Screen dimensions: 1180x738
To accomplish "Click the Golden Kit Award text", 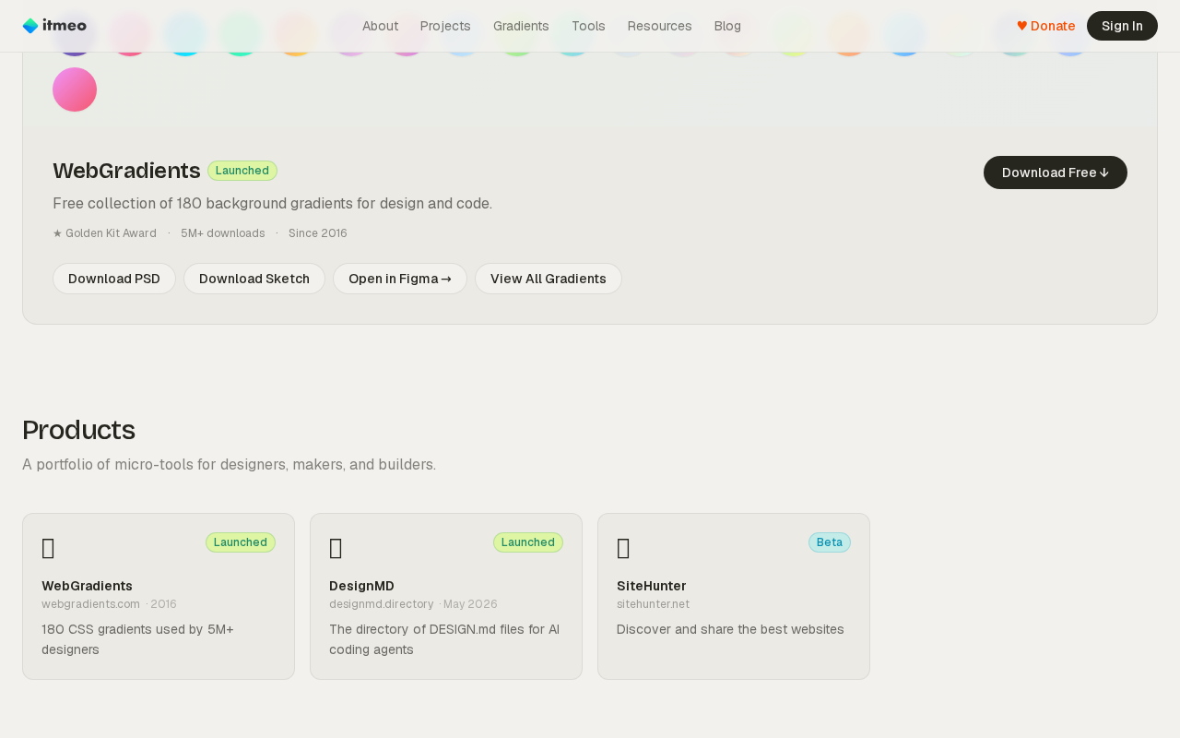I will (x=104, y=233).
